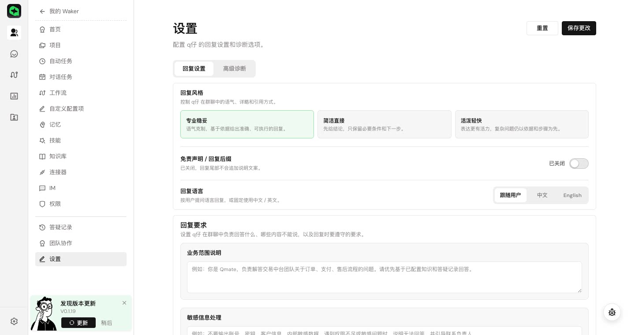Click the detective mascot in update banner
Viewport: 635px width, 335px height.
coord(45,313)
